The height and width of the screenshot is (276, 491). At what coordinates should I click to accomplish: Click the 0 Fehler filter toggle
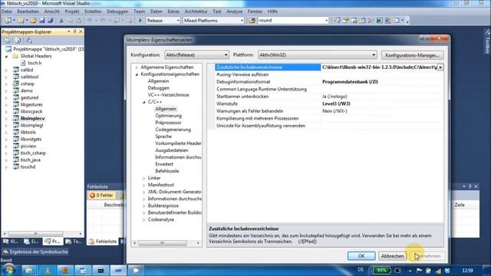click(x=101, y=195)
